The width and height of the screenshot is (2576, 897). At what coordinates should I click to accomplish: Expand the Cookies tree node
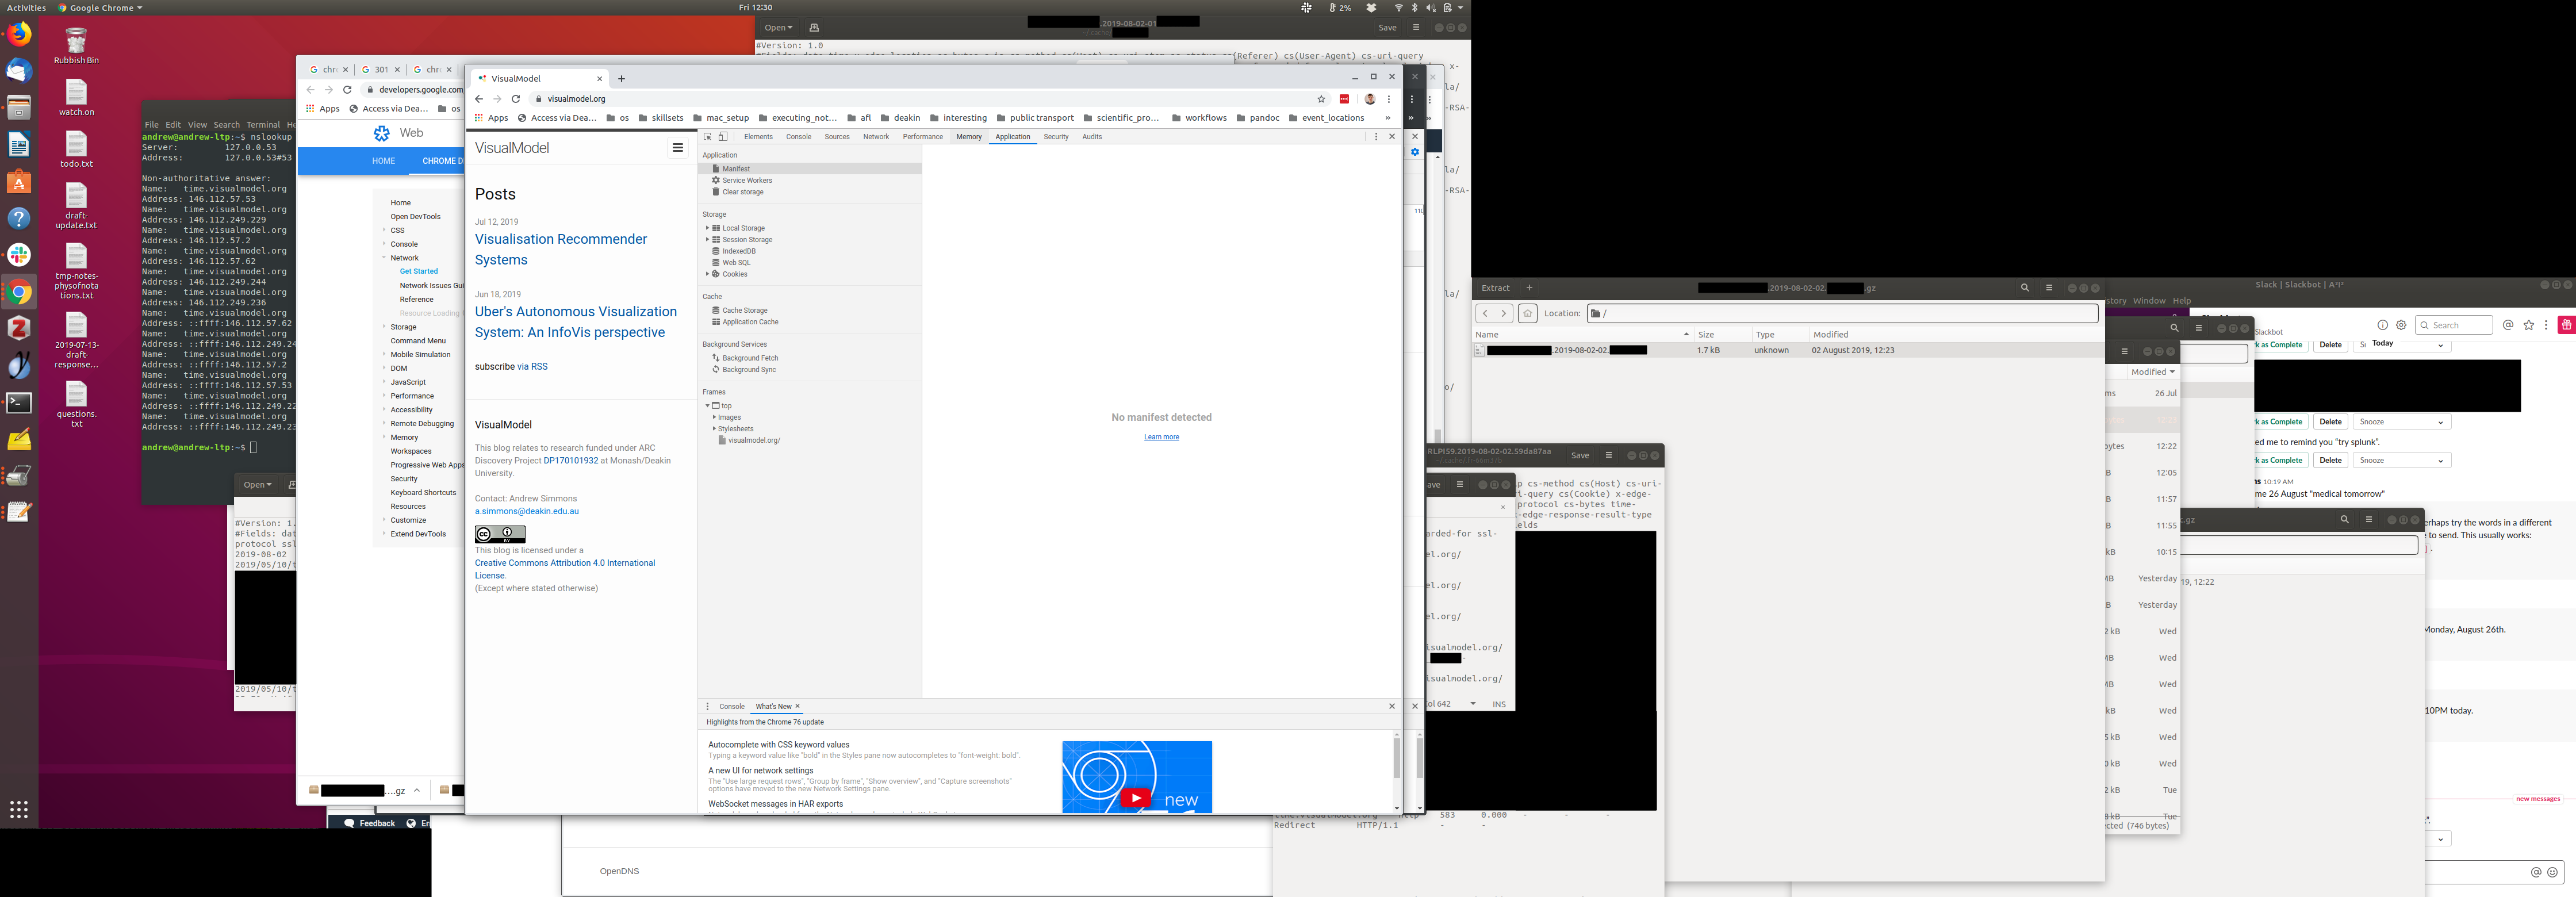(x=707, y=274)
